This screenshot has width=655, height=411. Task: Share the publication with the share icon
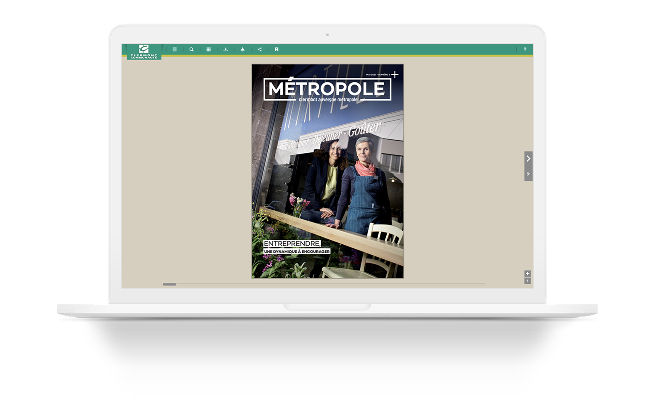click(x=260, y=50)
